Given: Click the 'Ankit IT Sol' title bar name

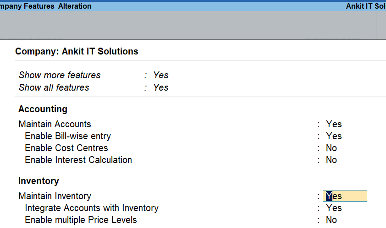Looking at the screenshot, I should pos(365,6).
